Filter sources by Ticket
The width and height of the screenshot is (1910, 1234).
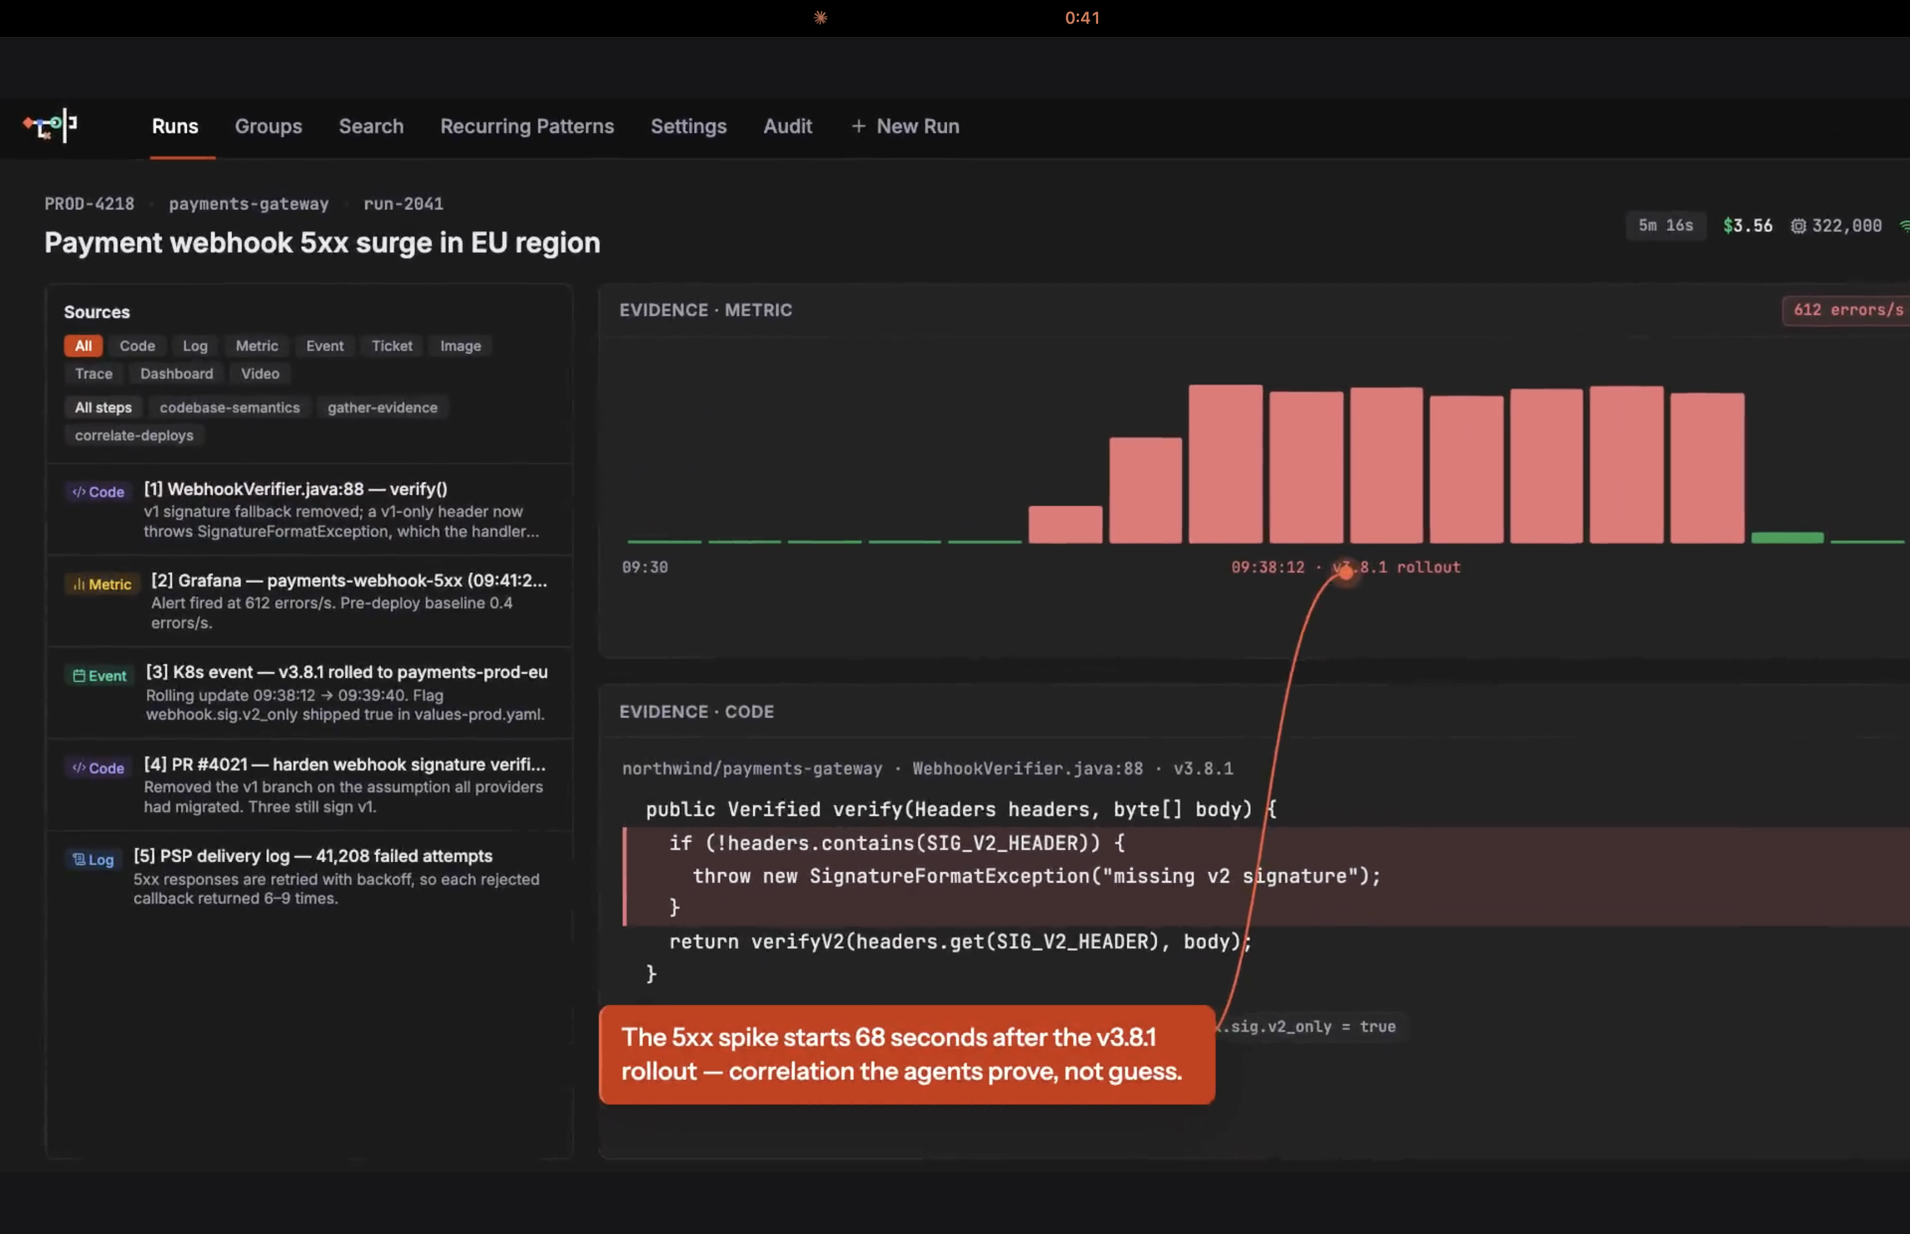point(392,345)
